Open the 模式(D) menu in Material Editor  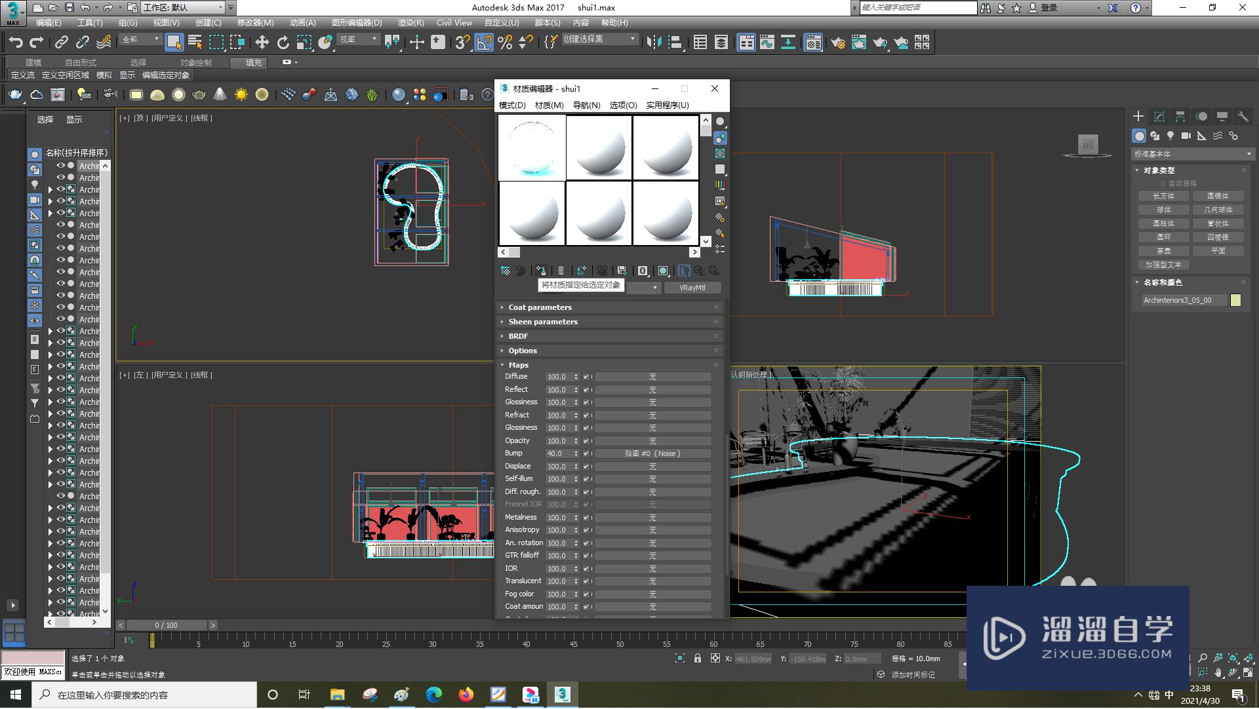512,105
